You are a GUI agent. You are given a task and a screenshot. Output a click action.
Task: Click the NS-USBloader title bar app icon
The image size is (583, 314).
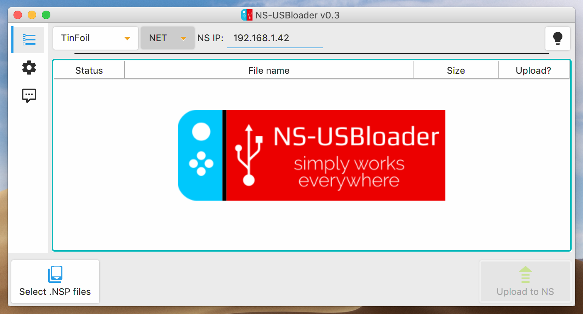pyautogui.click(x=247, y=15)
